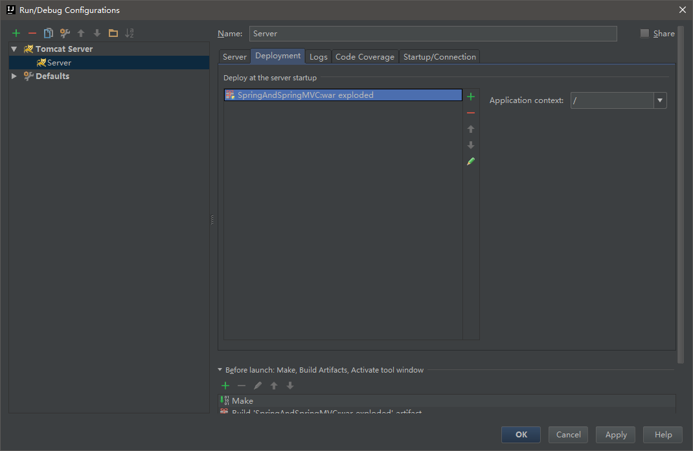693x451 pixels.
Task: Close the Run/Debug Configurations dialog
Action: point(683,10)
